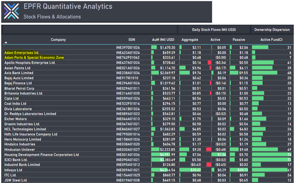Click ISIN INE009A01021 for Infosys
This screenshot has width=294, height=183.
point(128,170)
